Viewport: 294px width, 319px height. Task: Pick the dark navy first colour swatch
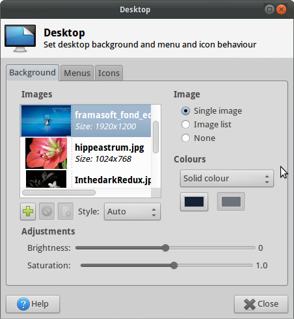[194, 202]
